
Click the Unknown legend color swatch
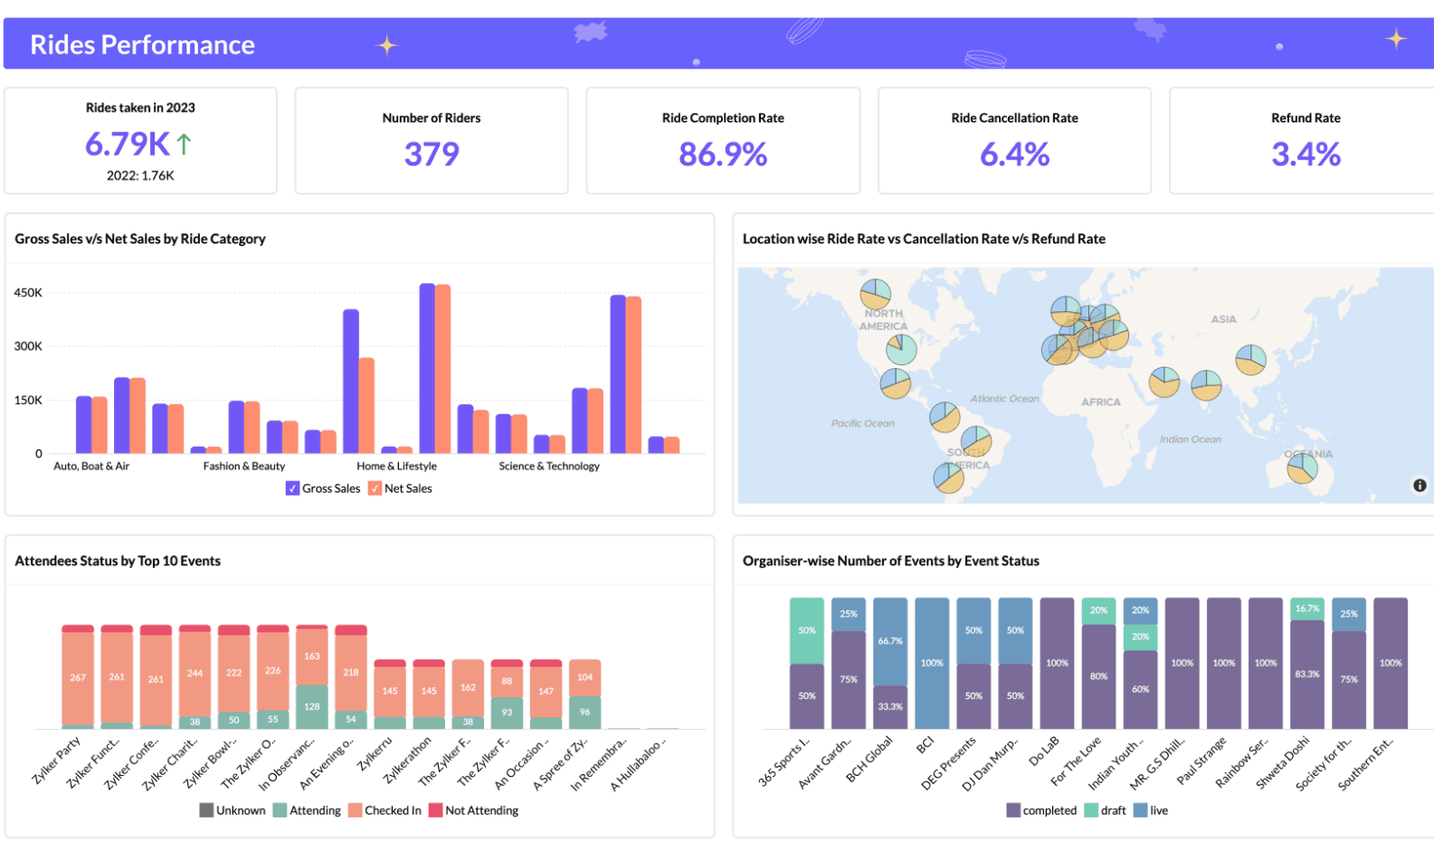(x=206, y=810)
